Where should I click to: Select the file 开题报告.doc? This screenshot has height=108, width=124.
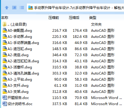(18, 98)
